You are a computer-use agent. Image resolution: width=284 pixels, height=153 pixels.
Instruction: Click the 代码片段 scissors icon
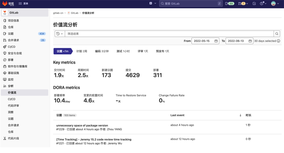coord(5,138)
